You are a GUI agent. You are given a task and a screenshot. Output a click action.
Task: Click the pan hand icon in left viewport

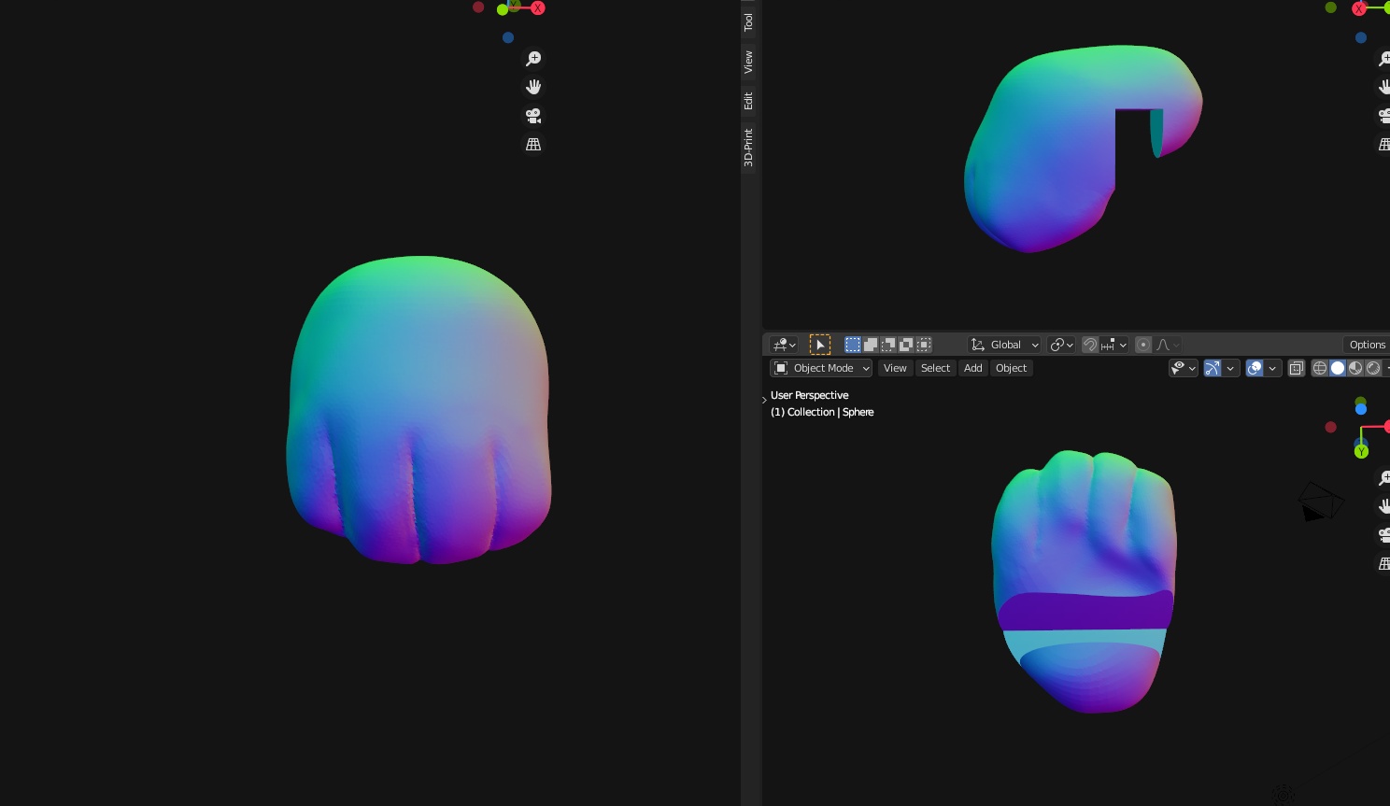click(533, 87)
